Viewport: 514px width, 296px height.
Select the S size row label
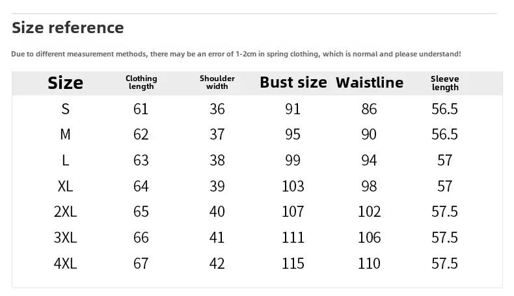66,109
